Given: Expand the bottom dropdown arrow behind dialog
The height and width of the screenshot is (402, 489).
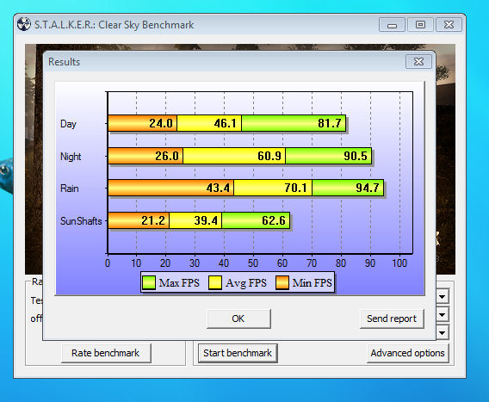Looking at the screenshot, I should pos(443,333).
